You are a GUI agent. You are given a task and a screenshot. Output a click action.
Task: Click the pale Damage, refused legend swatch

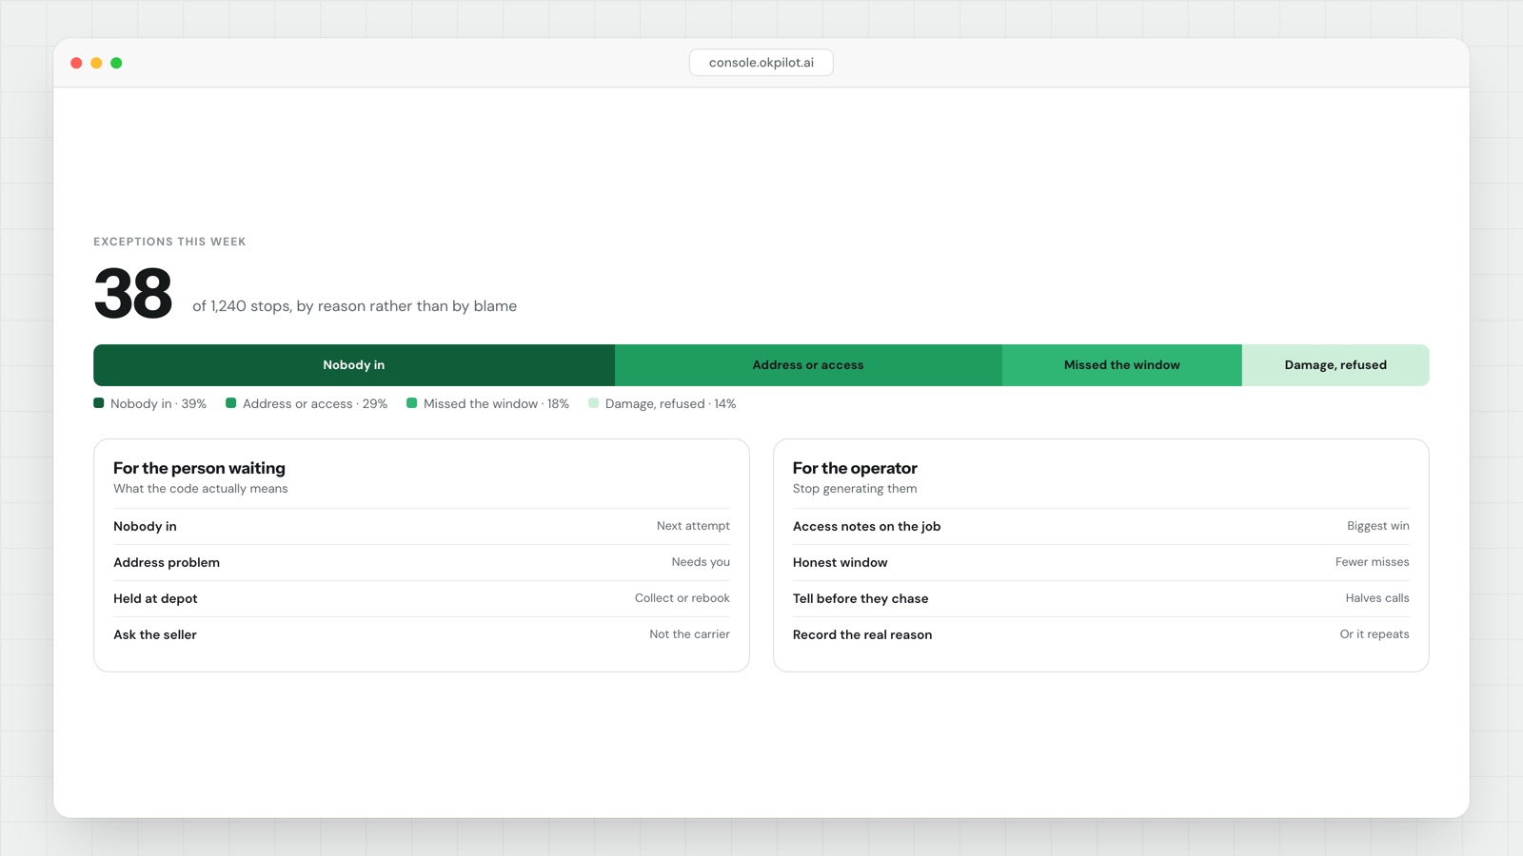coord(594,403)
